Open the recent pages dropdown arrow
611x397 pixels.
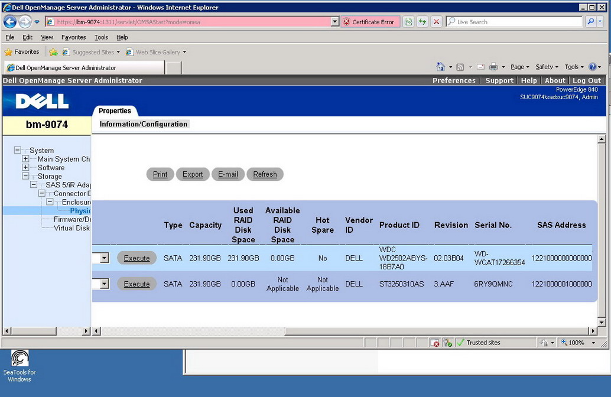tap(37, 22)
